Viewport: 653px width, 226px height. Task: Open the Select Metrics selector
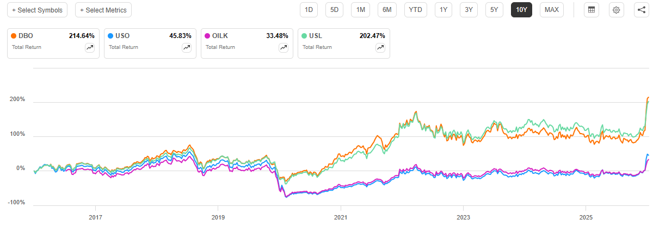(x=103, y=10)
